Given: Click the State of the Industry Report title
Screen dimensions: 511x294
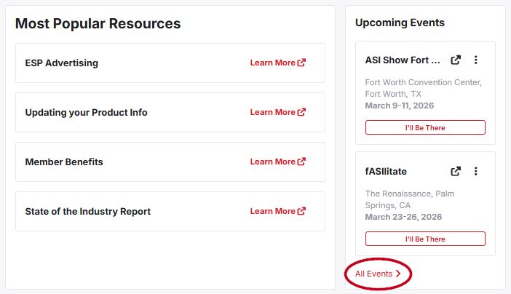Looking at the screenshot, I should coord(87,211).
